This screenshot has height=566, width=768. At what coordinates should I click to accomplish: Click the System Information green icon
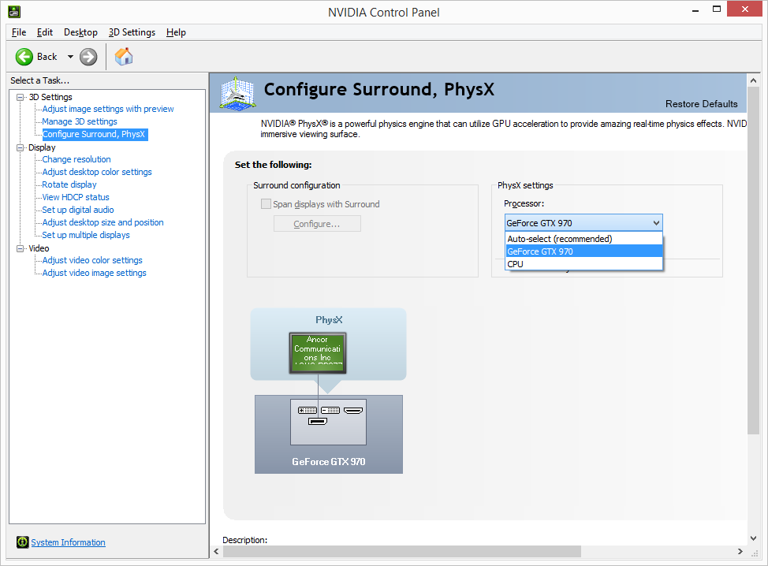click(x=23, y=542)
